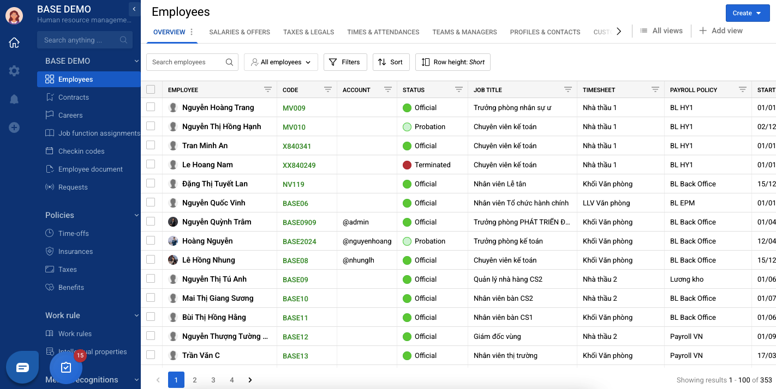This screenshot has width=776, height=389.
Task: Click the three-dot menu beside OVERVIEW tab
Action: tap(192, 32)
